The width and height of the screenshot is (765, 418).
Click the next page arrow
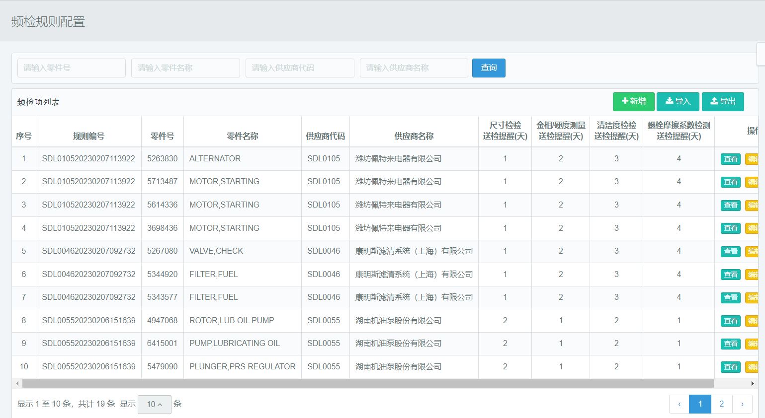click(x=742, y=404)
